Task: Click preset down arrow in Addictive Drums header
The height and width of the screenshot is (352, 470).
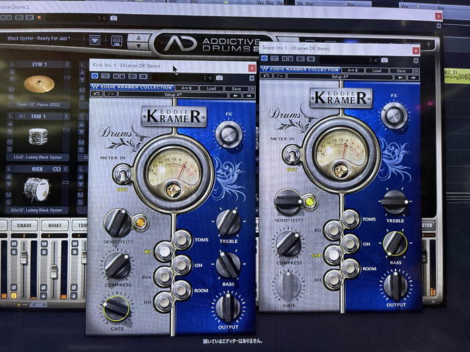Action: (138, 46)
